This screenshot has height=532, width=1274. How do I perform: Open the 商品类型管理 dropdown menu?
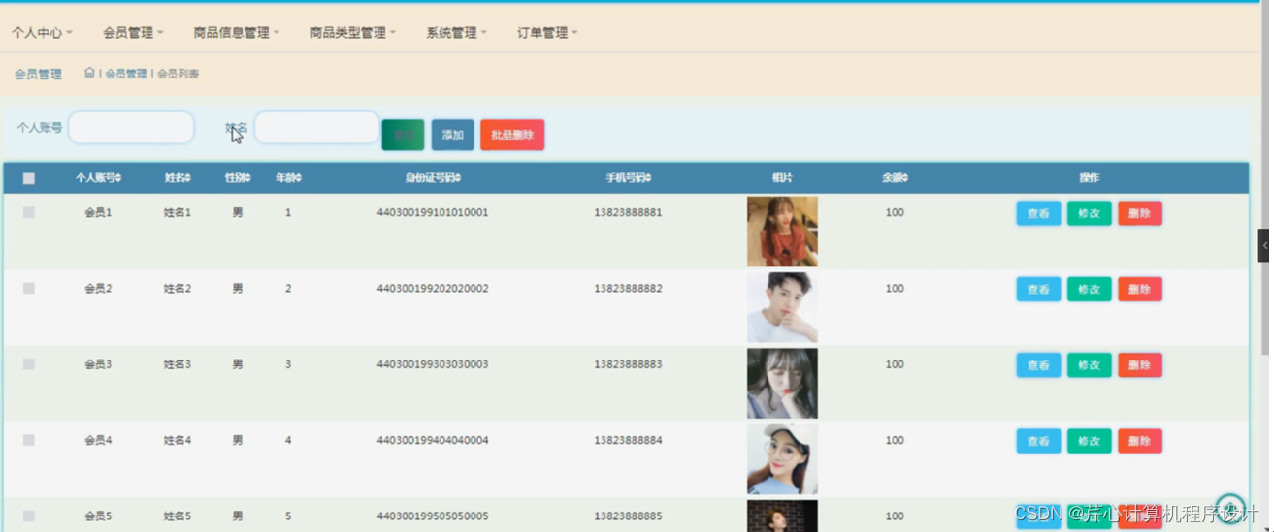click(353, 33)
